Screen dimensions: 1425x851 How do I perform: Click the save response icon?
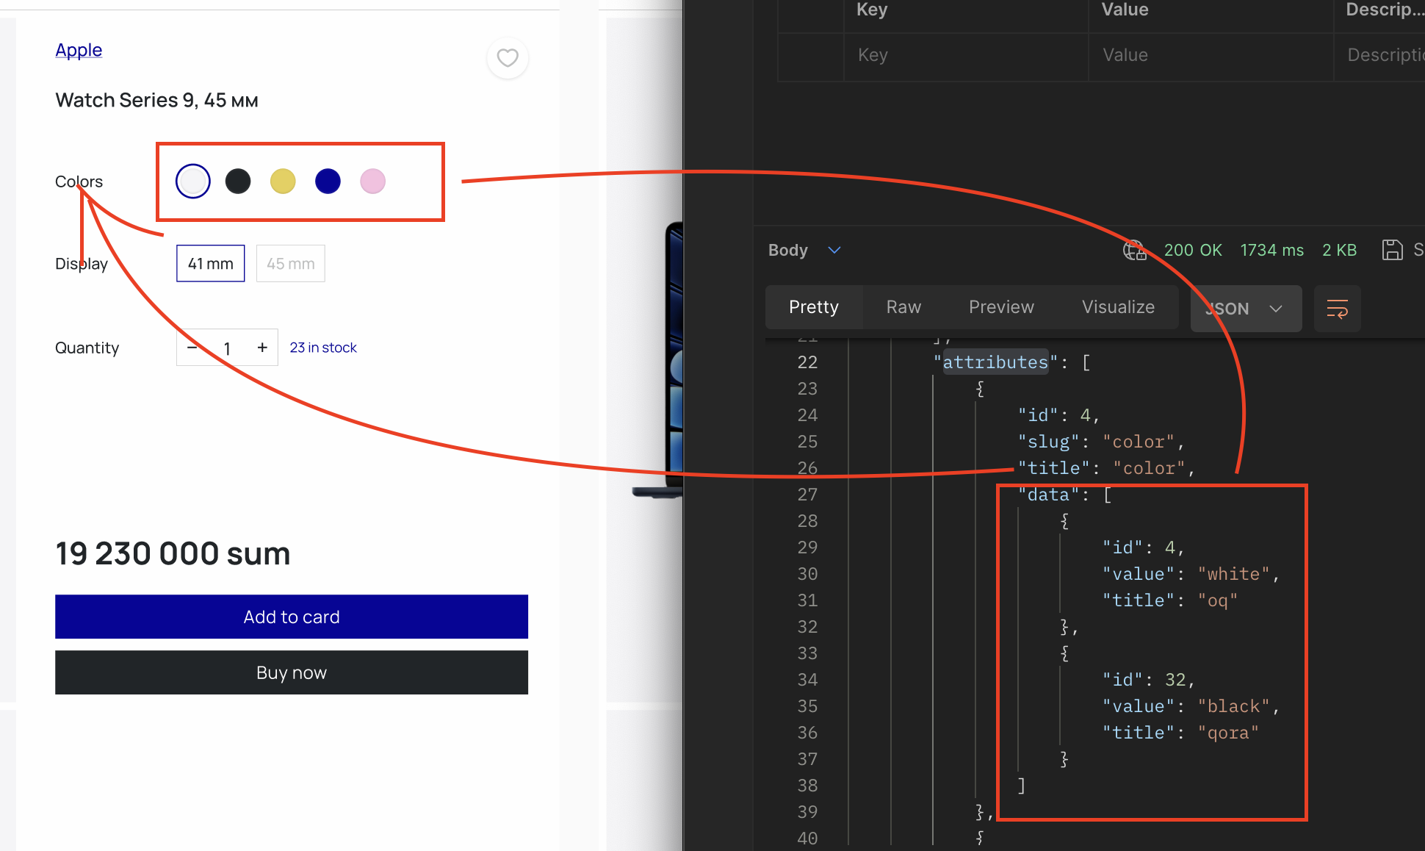coord(1392,250)
